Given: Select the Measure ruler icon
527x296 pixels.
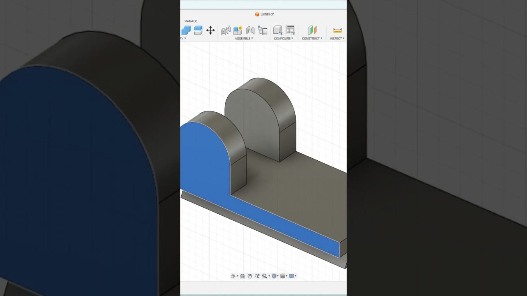Looking at the screenshot, I should tap(338, 30).
